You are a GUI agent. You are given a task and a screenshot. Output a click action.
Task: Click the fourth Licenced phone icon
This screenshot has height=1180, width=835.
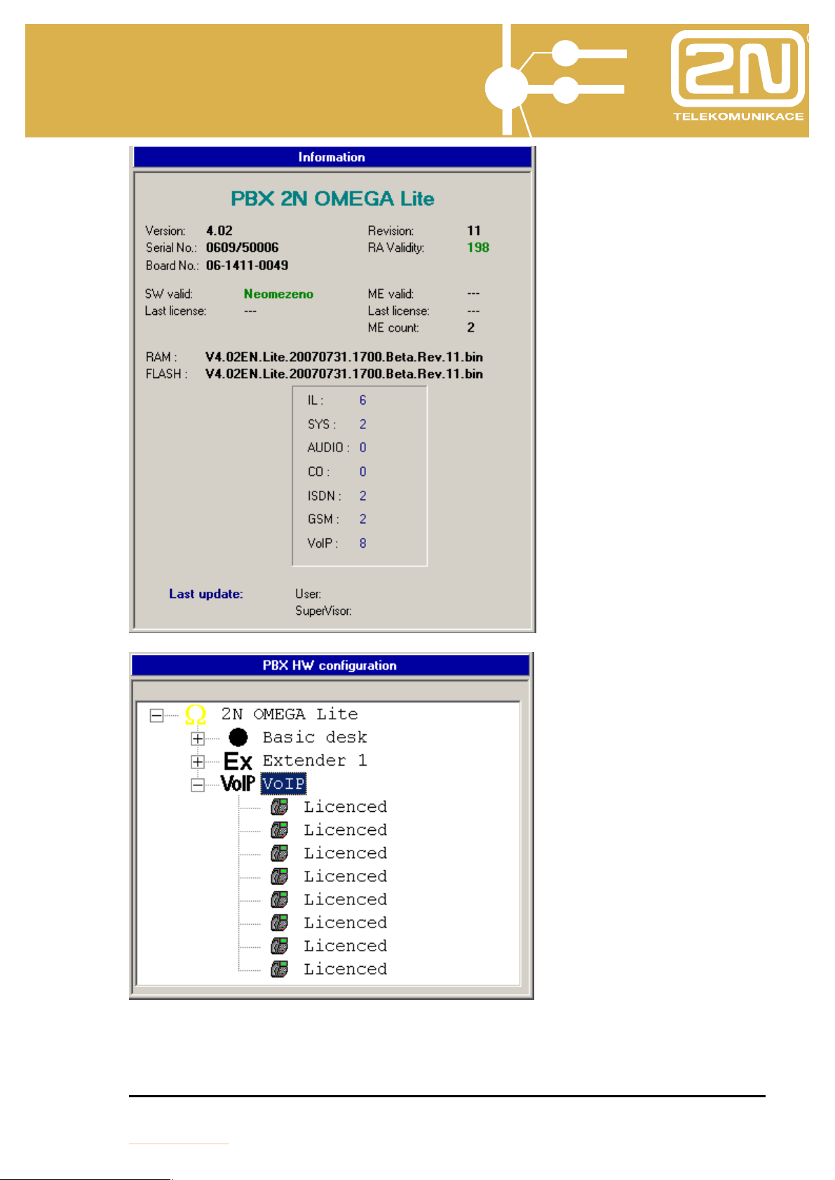pyautogui.click(x=280, y=876)
